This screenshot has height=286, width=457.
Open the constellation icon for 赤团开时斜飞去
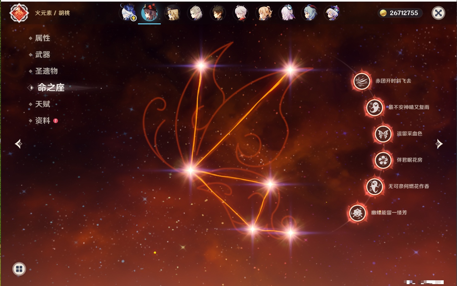tap(361, 81)
